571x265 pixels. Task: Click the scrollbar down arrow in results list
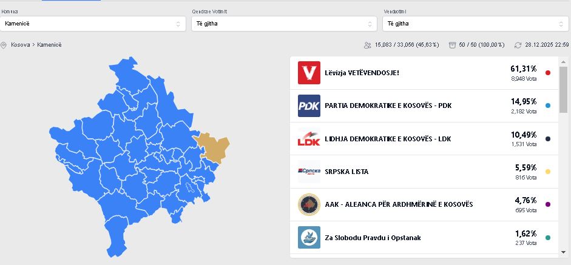(563, 252)
